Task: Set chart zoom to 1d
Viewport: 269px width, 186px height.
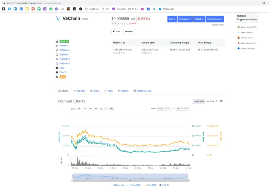Action: coord(79,109)
